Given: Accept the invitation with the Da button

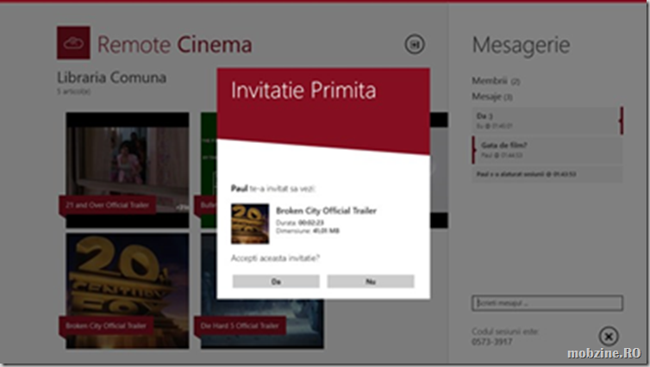Looking at the screenshot, I should click(x=276, y=281).
